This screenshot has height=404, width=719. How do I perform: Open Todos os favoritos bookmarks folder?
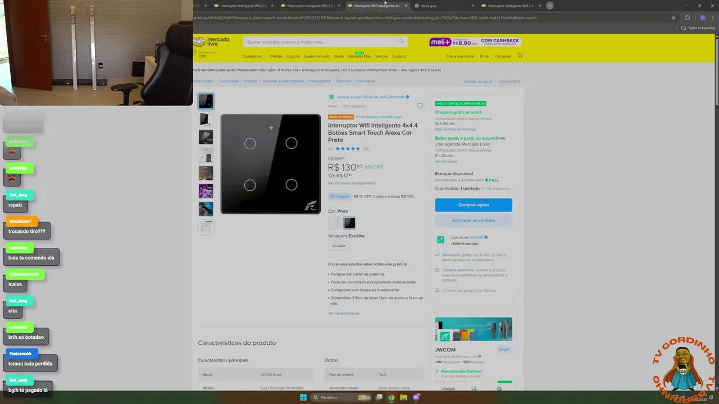pyautogui.click(x=698, y=27)
